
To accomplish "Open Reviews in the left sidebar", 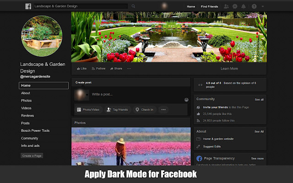I will 27,116.
